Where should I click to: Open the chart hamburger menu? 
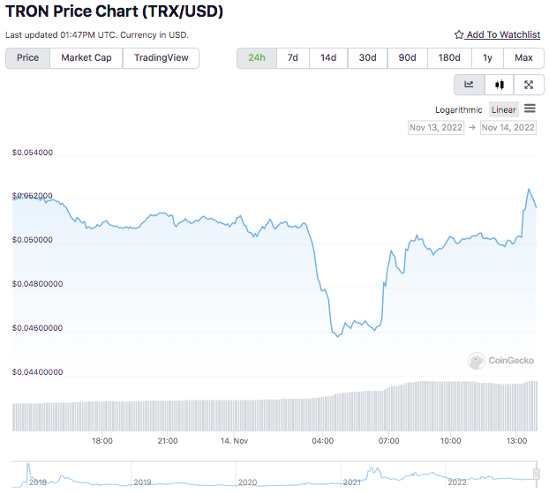tap(530, 108)
